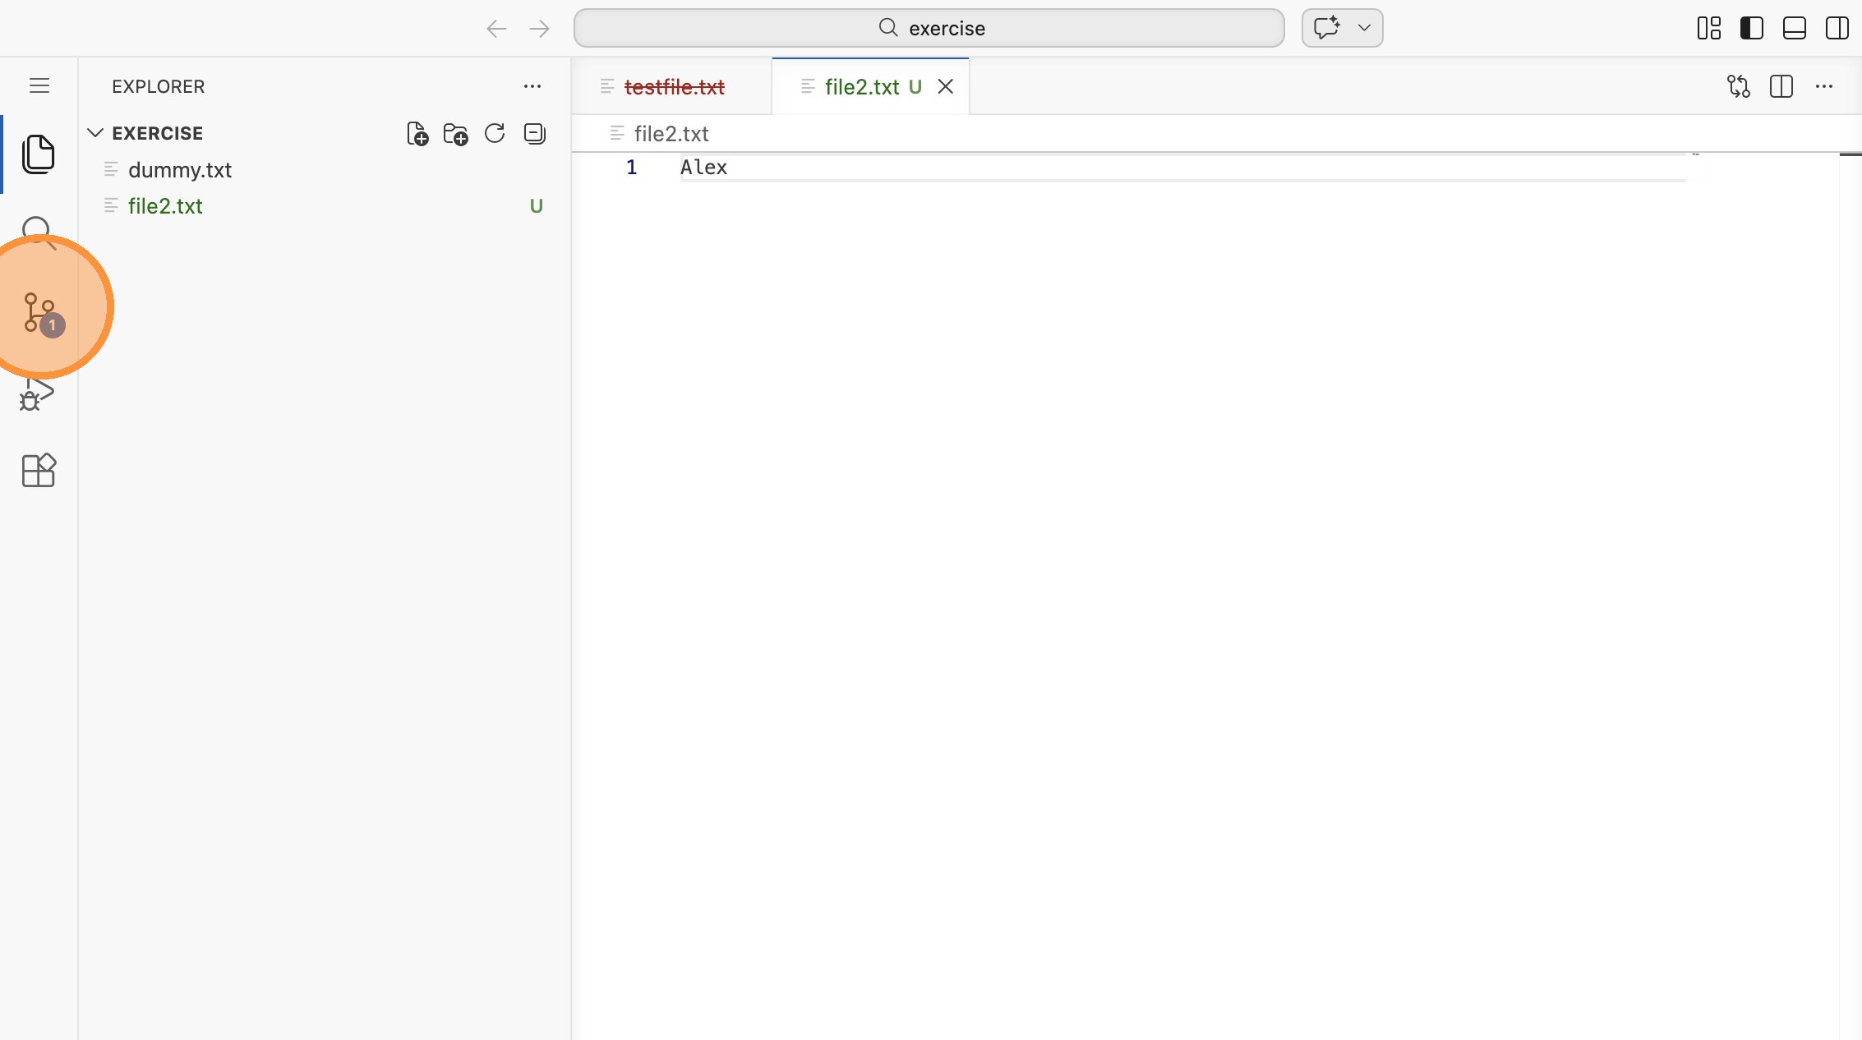Collapse all folders in Explorer
This screenshot has width=1862, height=1040.
coord(534,134)
